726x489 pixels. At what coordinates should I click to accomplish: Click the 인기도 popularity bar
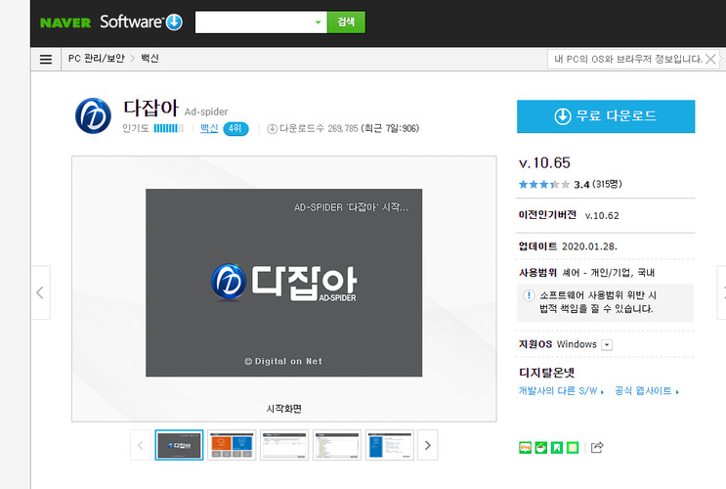click(168, 128)
